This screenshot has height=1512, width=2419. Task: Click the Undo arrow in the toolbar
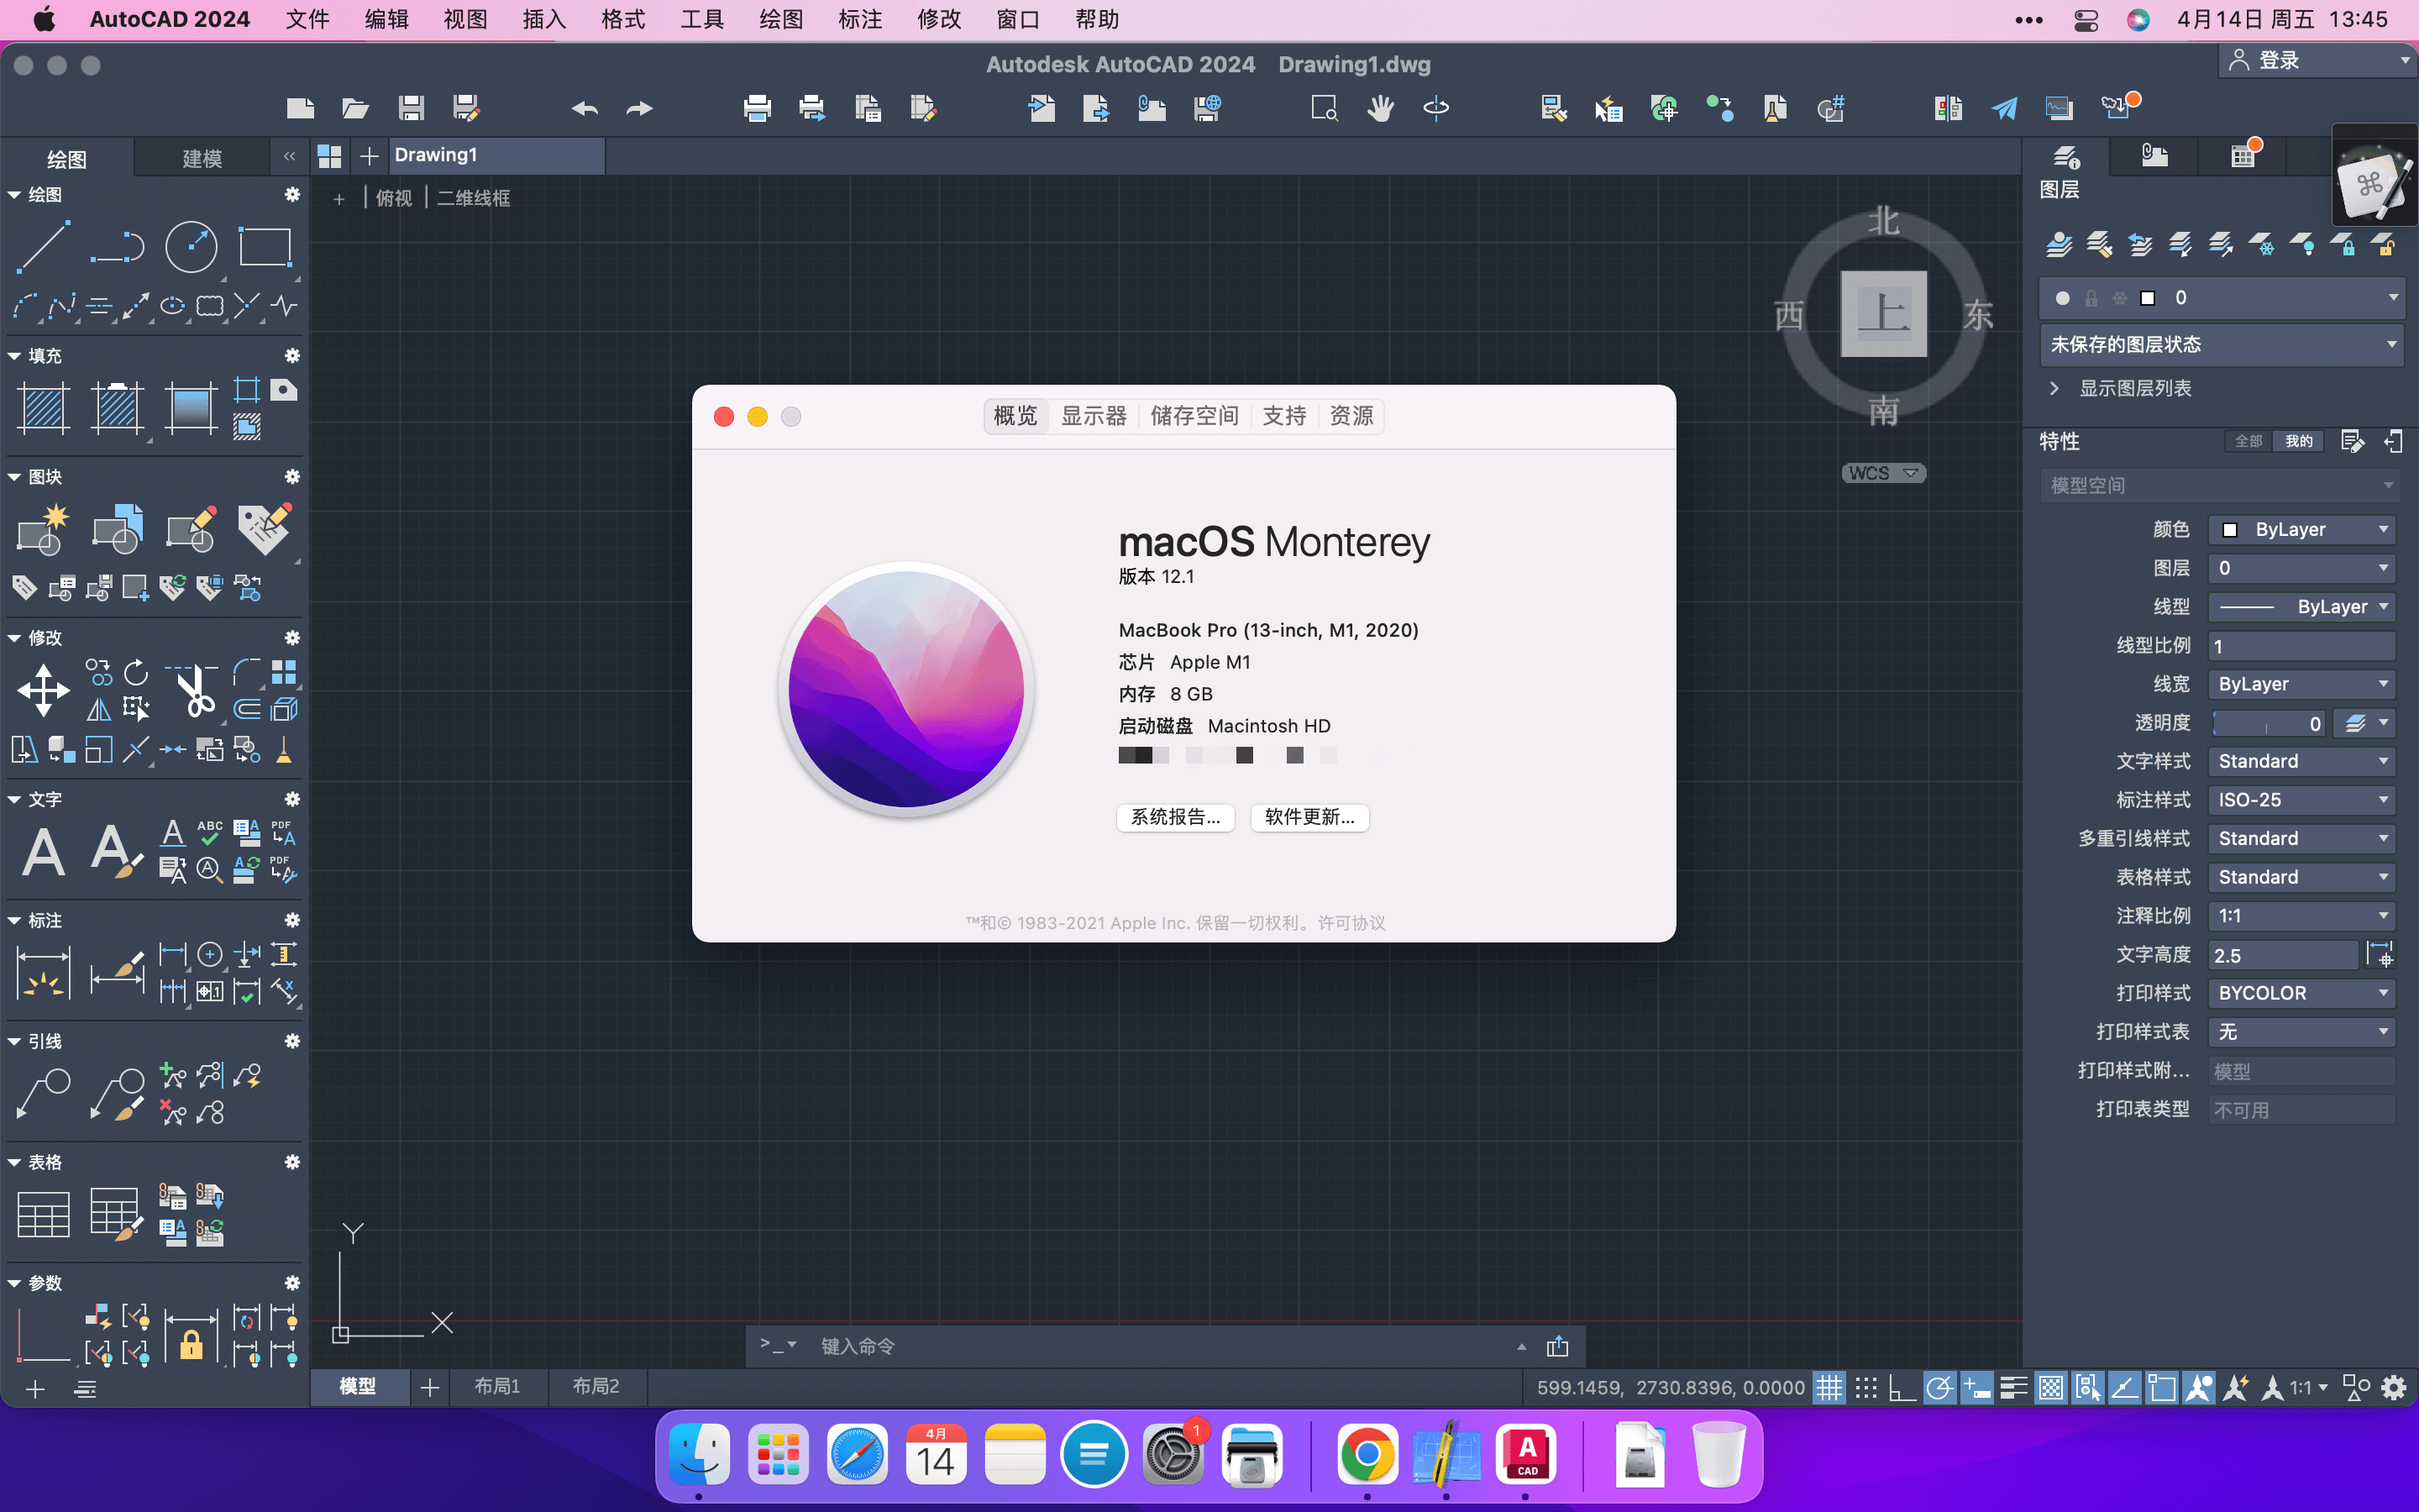coord(585,108)
